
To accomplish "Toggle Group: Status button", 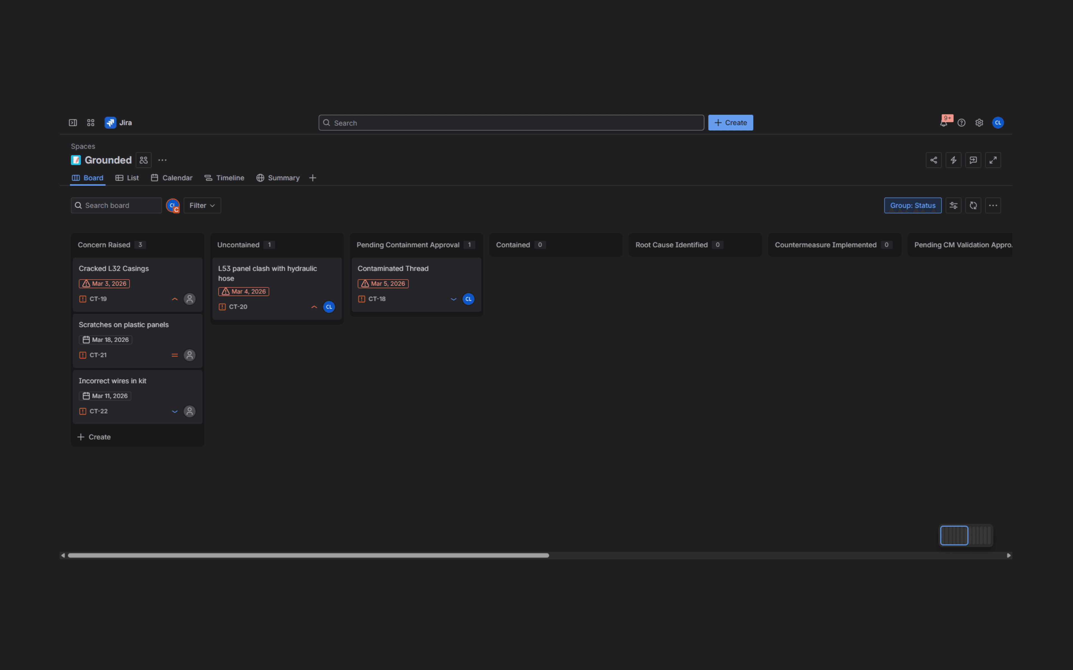I will tap(913, 206).
